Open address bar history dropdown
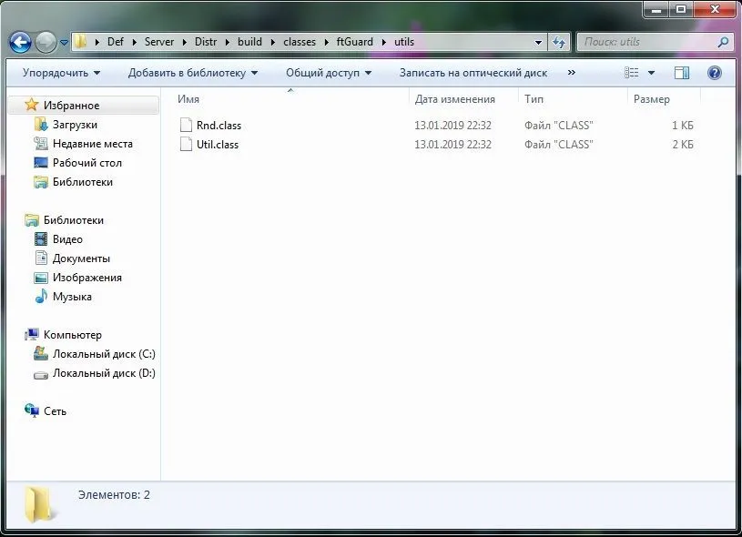The width and height of the screenshot is (742, 537). click(538, 42)
